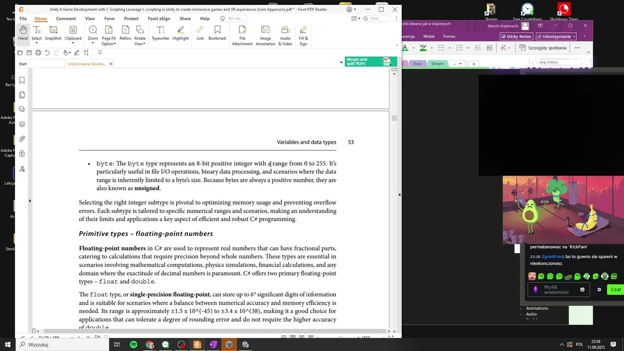Open the Foxit eSign tab

[159, 19]
